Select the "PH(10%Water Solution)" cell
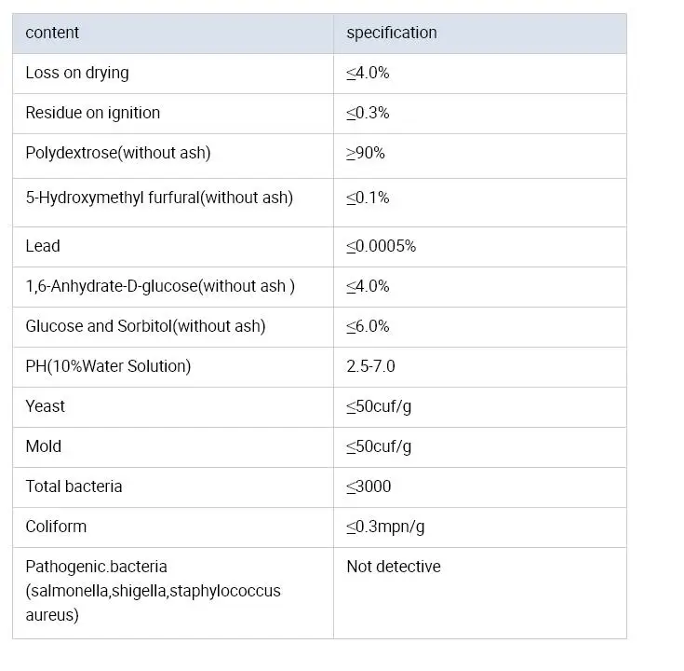684x671 pixels. 108,366
